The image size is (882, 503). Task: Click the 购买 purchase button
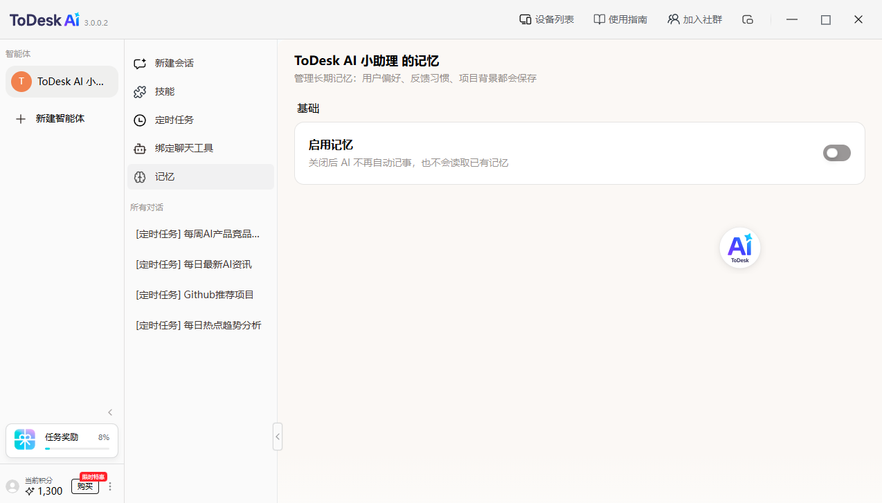point(85,486)
